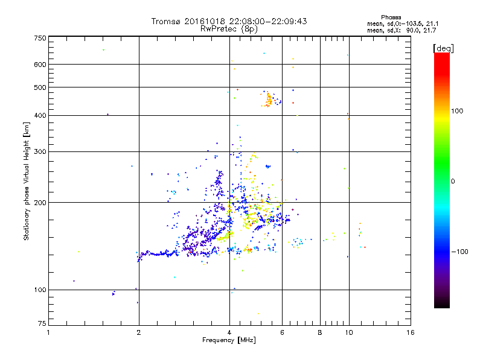Click the colorbar label '100'
Viewport: 483px width, 362px height.
[457, 111]
